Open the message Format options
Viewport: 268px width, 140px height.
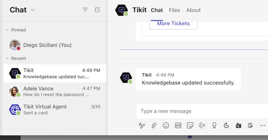coord(142,126)
